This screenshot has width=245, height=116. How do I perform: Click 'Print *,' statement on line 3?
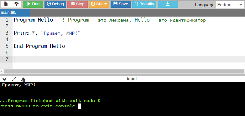coord(26,33)
